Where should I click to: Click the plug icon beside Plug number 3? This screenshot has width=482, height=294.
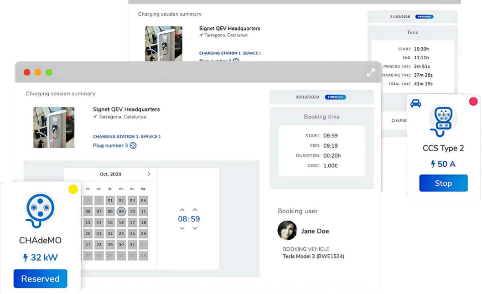[x=133, y=146]
